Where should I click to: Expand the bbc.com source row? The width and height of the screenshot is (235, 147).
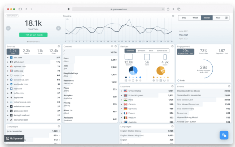8,58
